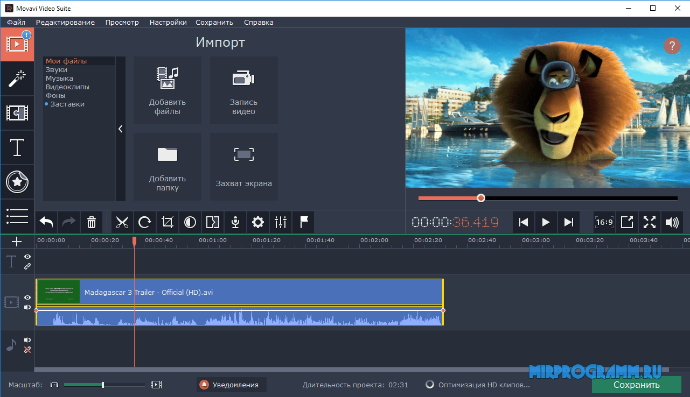The width and height of the screenshot is (690, 397).
Task: Adjust the Масштаб zoom slider
Action: [104, 385]
